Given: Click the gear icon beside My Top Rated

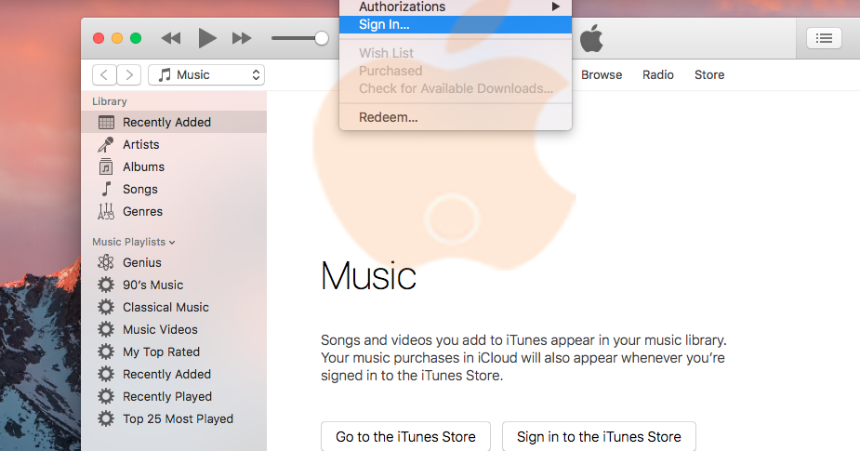Looking at the screenshot, I should click(106, 352).
